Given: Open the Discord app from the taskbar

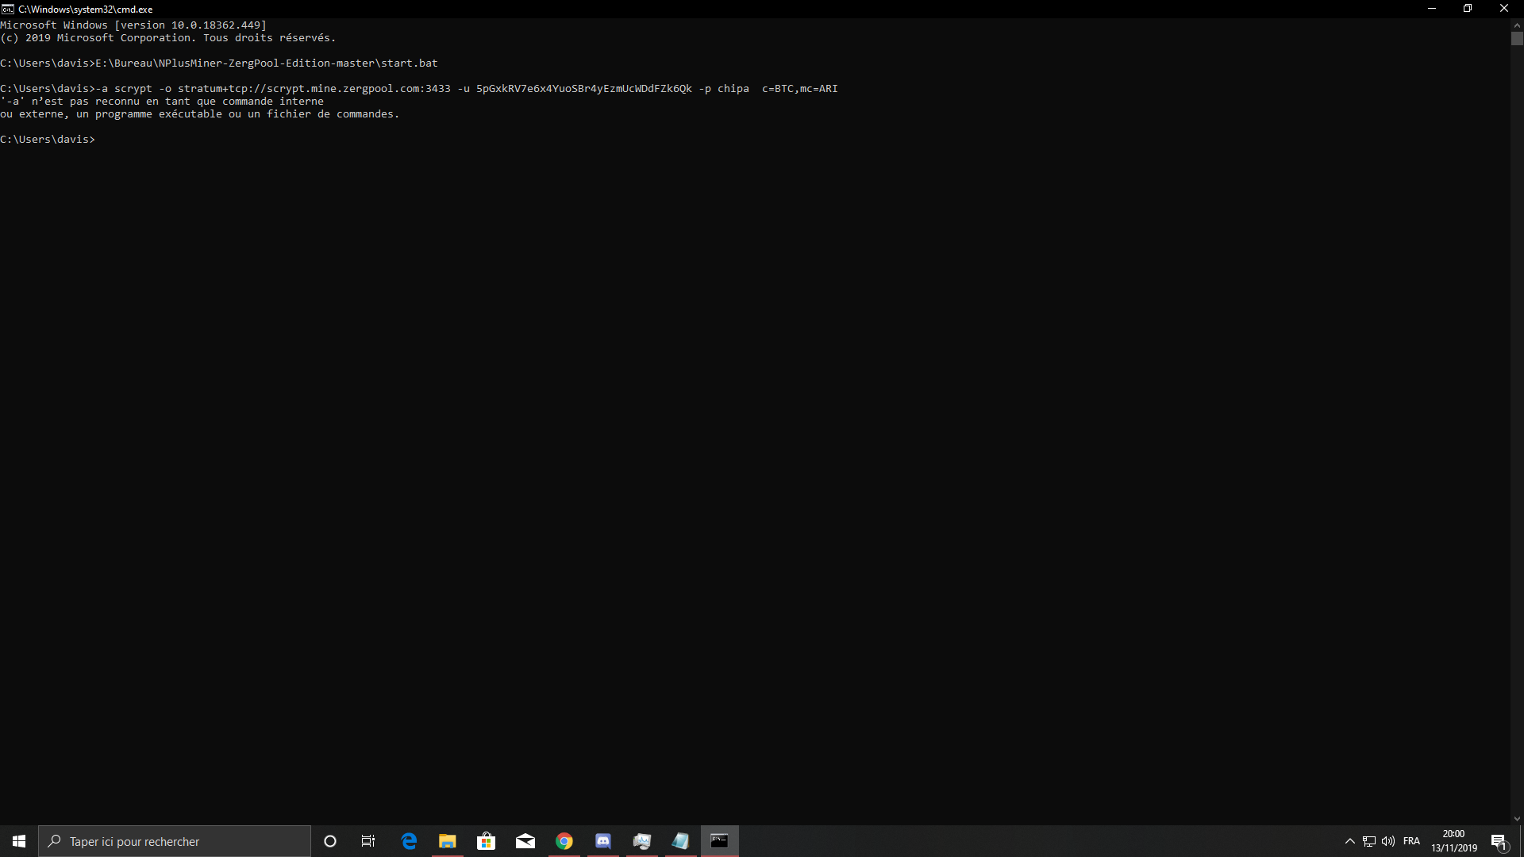Looking at the screenshot, I should tap(603, 840).
